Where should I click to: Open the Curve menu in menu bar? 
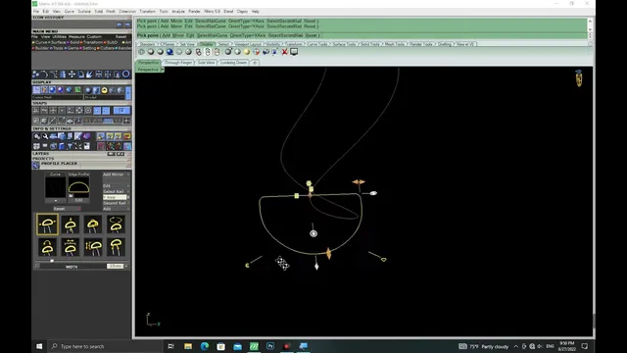point(70,11)
